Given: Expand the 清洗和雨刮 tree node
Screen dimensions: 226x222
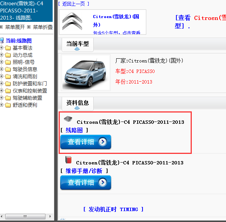Looking at the screenshot, I should tap(1, 76).
